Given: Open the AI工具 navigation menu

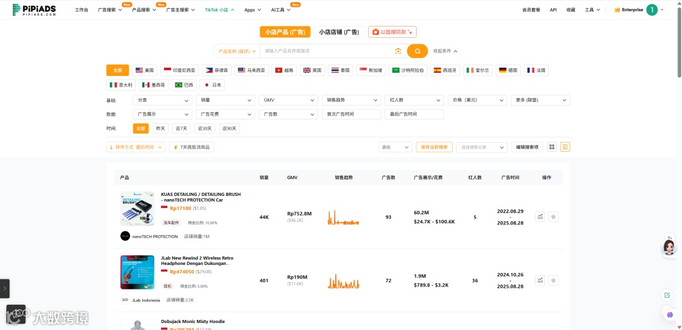Looking at the screenshot, I should pos(280,9).
